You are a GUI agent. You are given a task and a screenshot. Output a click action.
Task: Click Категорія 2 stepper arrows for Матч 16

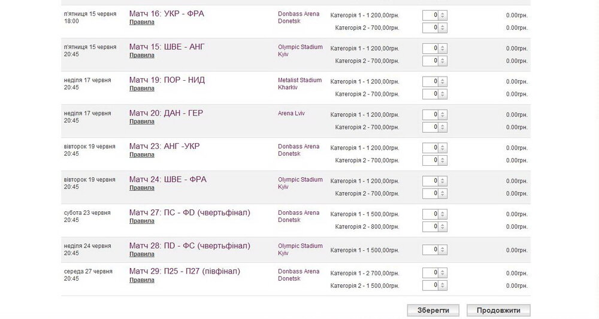tap(443, 28)
